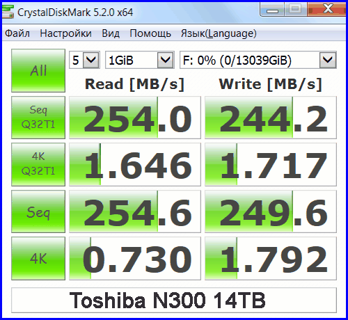Open the Помощь menu
Viewport: 348px width, 320px height.
pos(150,33)
